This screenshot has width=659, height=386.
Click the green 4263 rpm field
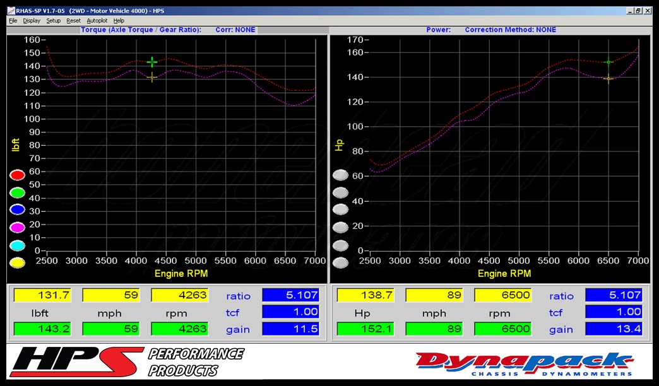(x=179, y=329)
